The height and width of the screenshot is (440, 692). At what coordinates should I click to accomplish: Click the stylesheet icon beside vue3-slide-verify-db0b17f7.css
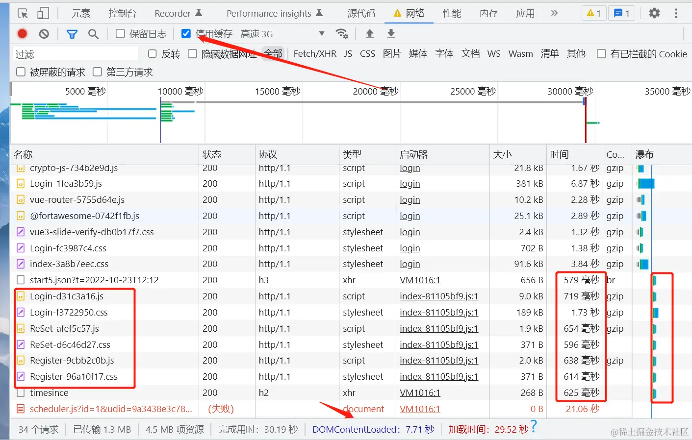point(21,232)
